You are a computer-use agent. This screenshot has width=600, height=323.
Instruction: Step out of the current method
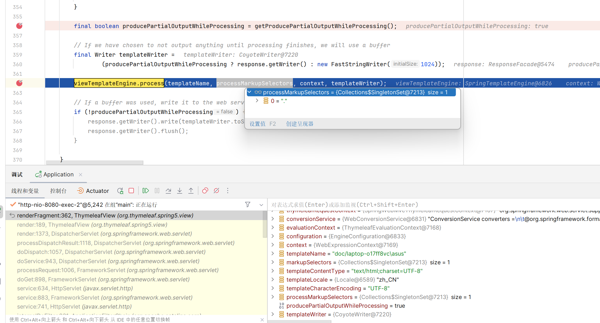191,191
